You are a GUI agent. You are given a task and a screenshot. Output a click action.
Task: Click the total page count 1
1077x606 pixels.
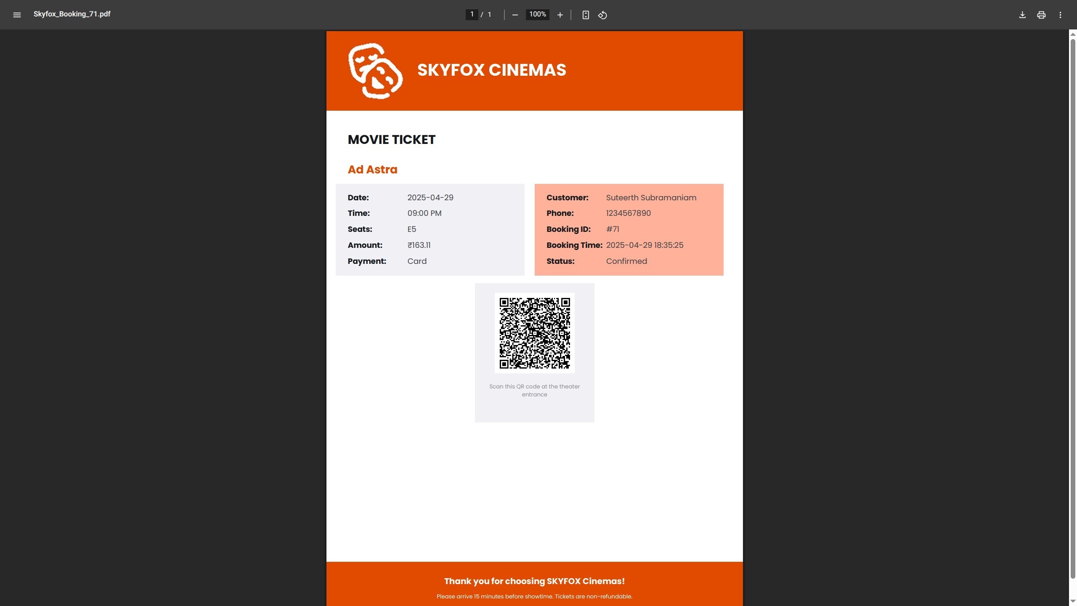pos(489,14)
